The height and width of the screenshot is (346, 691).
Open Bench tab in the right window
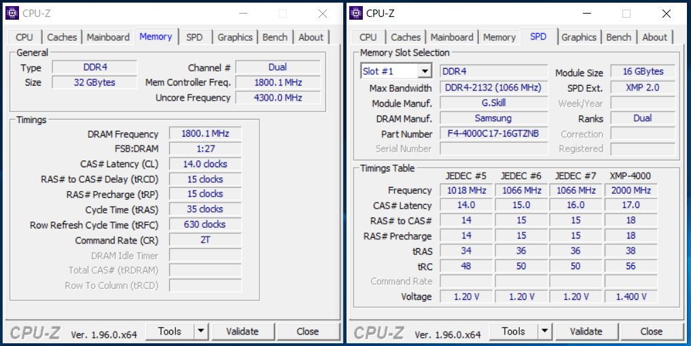click(619, 37)
